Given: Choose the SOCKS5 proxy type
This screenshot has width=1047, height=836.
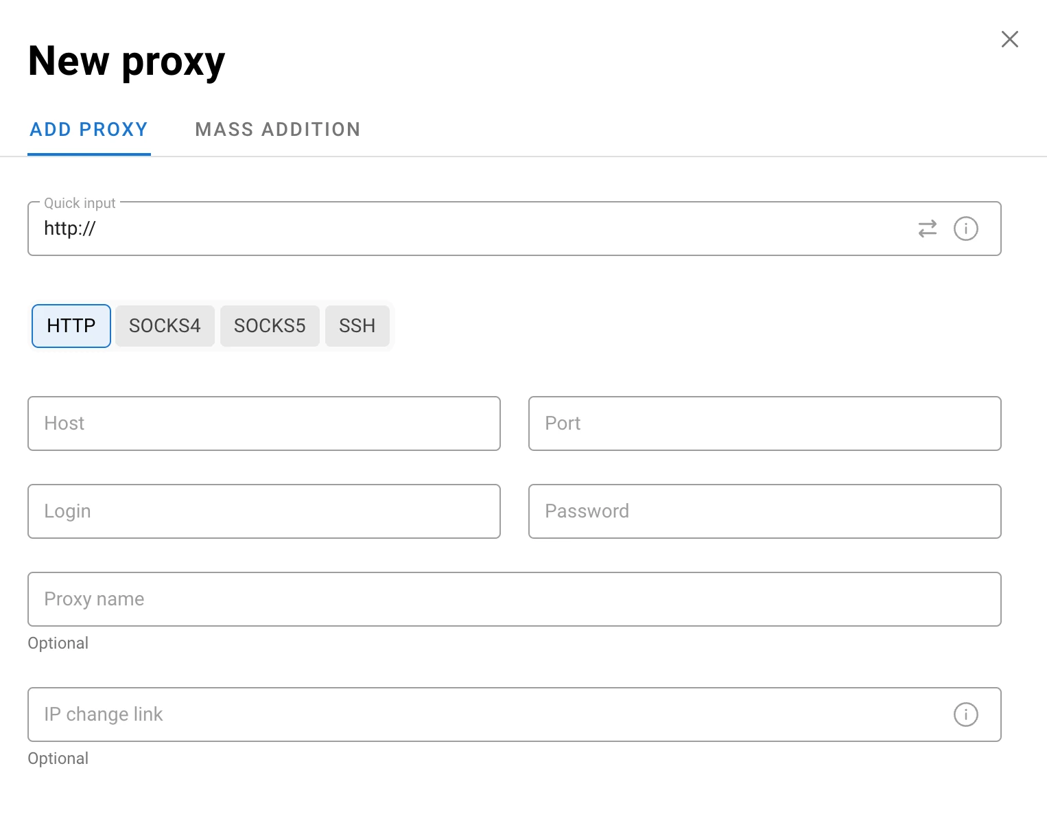Looking at the screenshot, I should 270,326.
